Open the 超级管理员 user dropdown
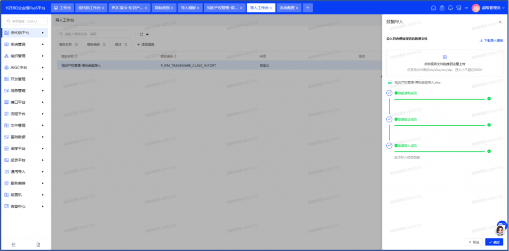509x251 pixels. (x=493, y=8)
